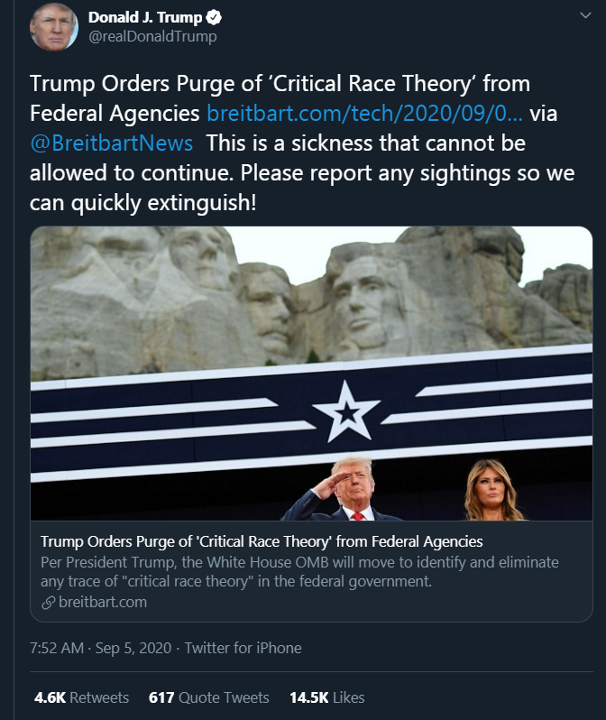
Task: Click the Twitter for iPhone source label
Action: click(243, 648)
